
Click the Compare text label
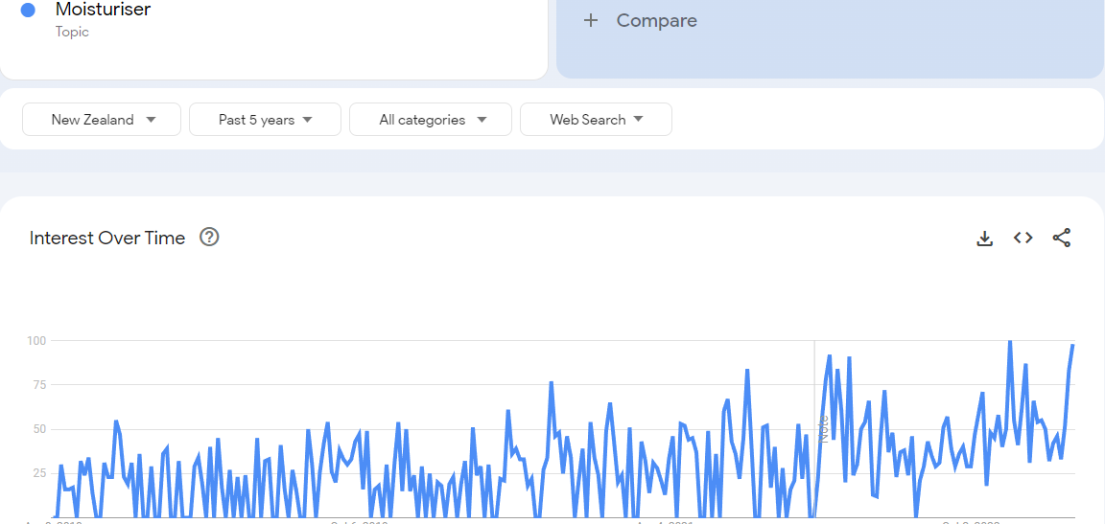click(656, 20)
